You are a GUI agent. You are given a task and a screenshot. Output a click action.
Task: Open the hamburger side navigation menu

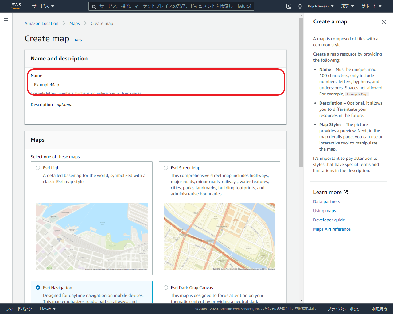(x=6, y=19)
